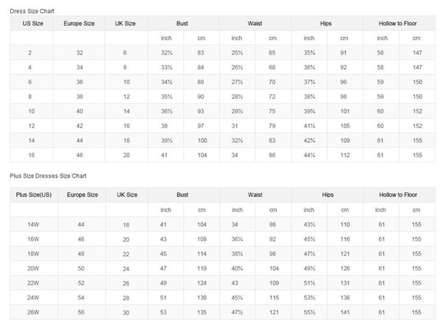Select the 20W row label
Viewport: 443px width, 328px height.
pos(33,268)
